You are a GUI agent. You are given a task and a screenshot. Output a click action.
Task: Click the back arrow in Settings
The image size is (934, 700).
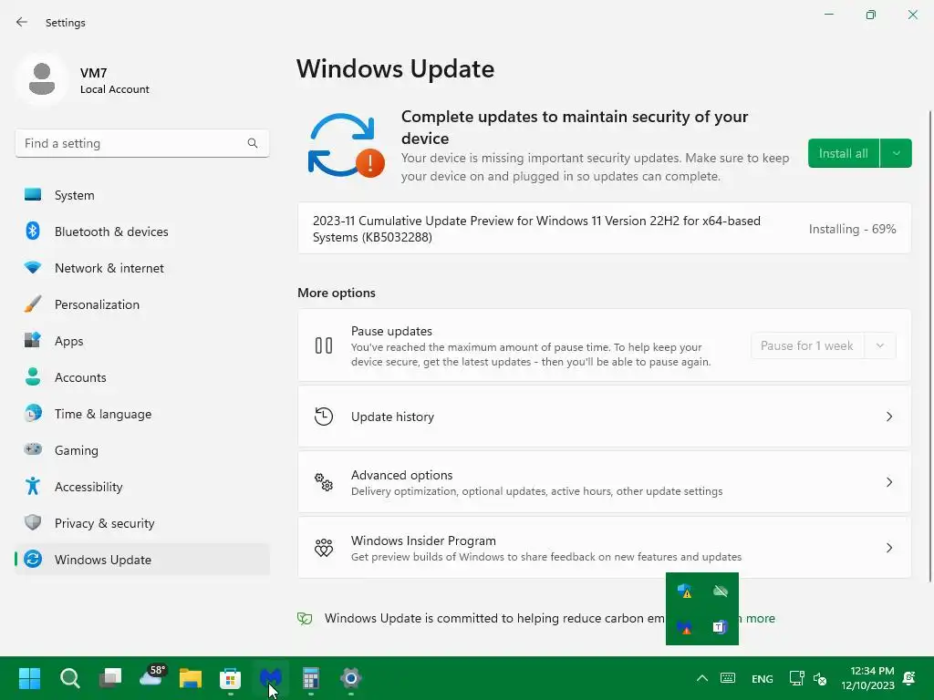[22, 22]
